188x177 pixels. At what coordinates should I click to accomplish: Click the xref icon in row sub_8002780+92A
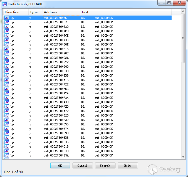coord(7,58)
